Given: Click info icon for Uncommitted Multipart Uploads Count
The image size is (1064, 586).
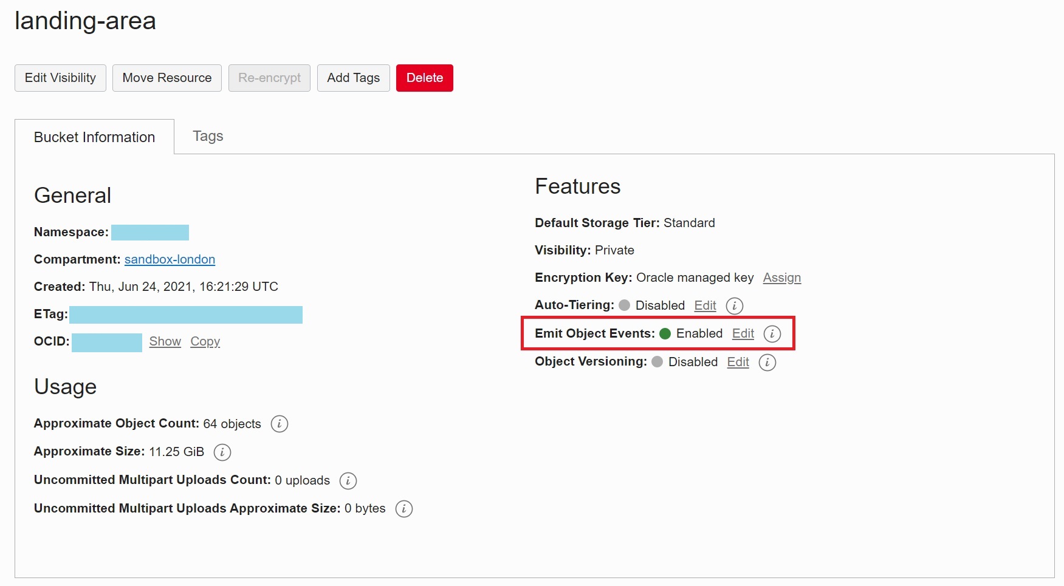Looking at the screenshot, I should point(347,481).
